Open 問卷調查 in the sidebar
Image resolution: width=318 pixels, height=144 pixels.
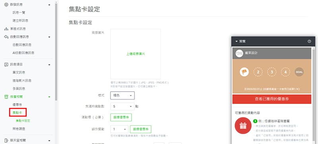19,129
